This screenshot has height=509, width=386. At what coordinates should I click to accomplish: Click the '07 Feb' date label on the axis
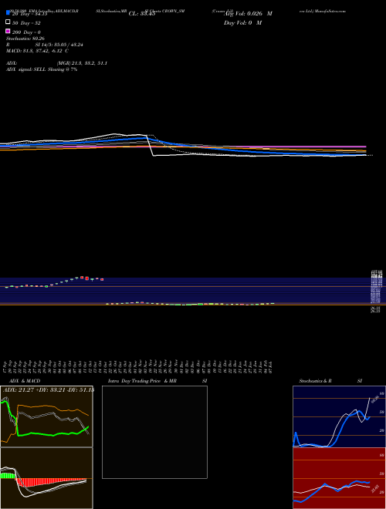point(271,366)
